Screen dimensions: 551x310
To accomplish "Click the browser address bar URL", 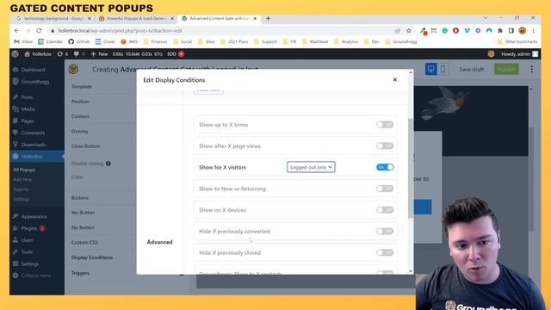I will 121,31.
